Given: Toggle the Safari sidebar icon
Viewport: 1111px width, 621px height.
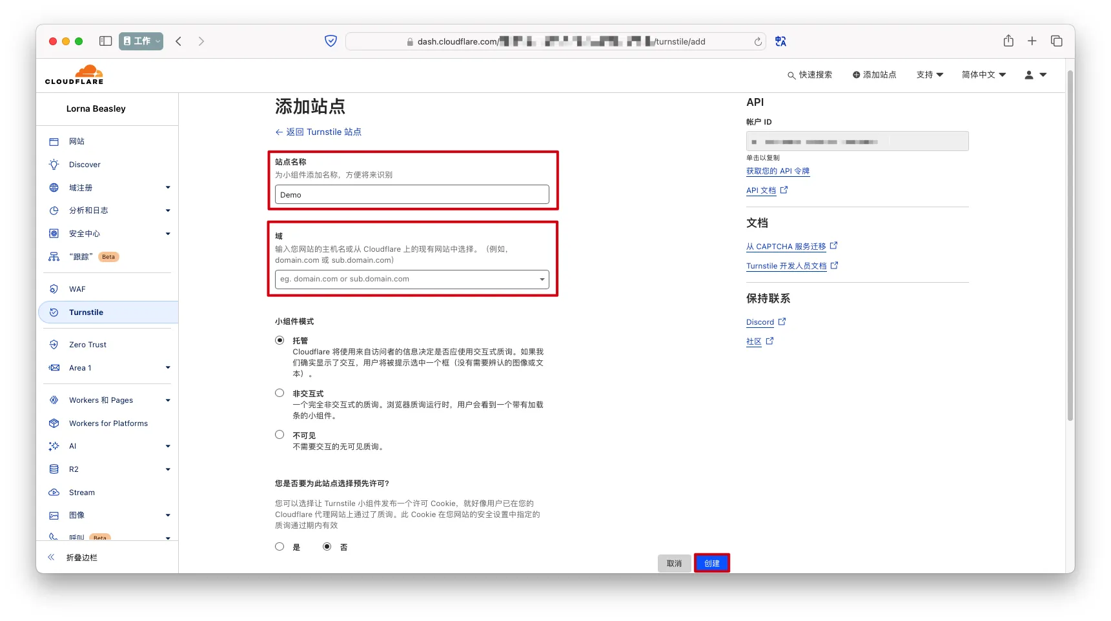Looking at the screenshot, I should 105,41.
